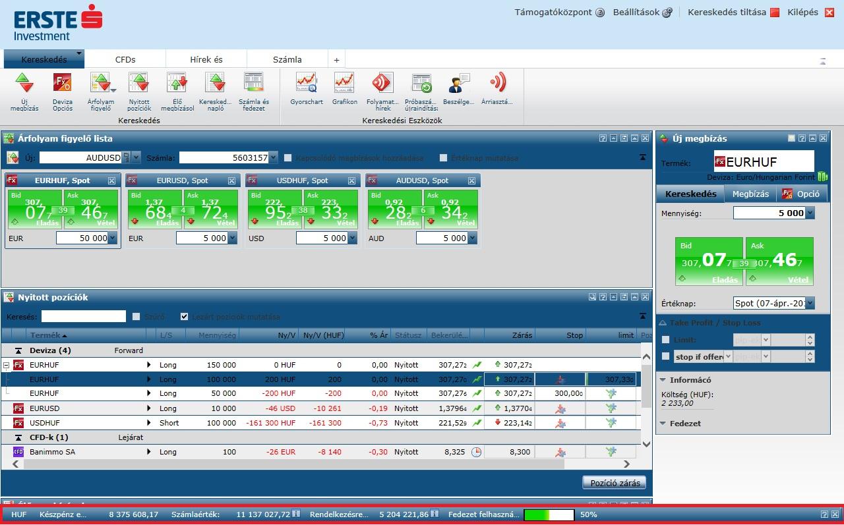Screen dimensions: 844x525
Task: Collapse the Deviza (4) group
Action: 18,350
